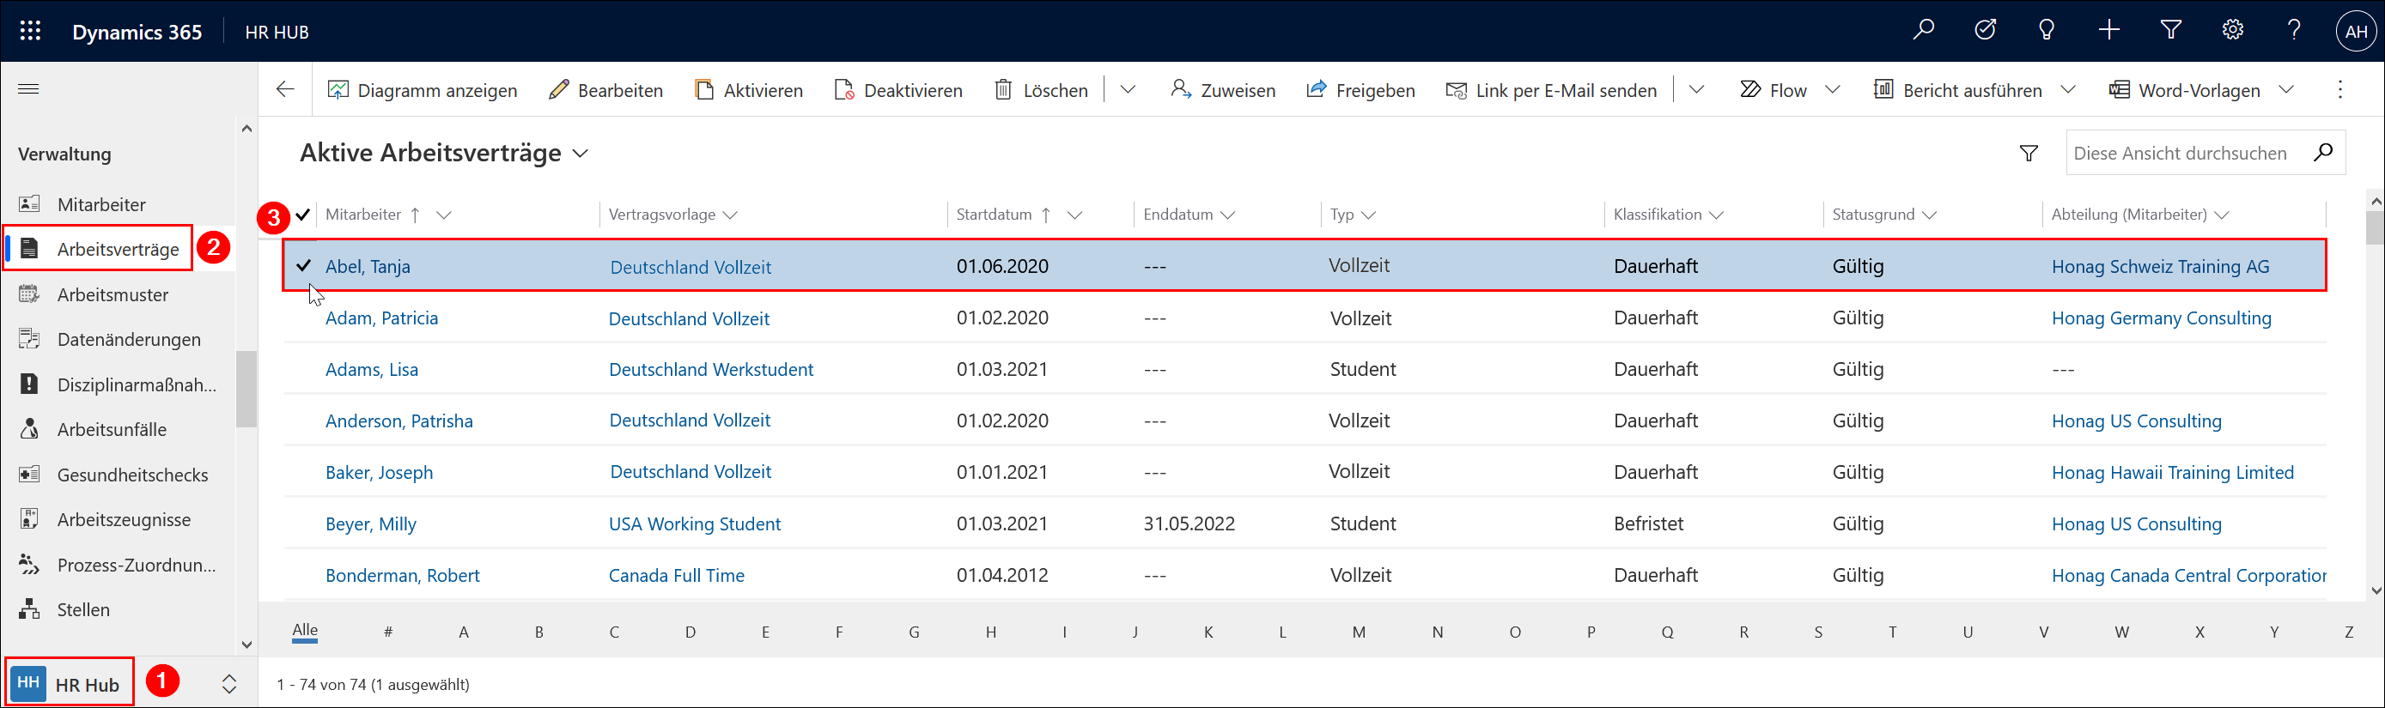Open the Aktive Arbeitsverträge view selector
The width and height of the screenshot is (2385, 708).
click(x=443, y=153)
